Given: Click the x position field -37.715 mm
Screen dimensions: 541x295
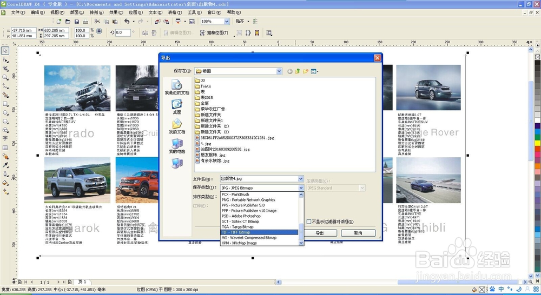Looking at the screenshot, I should (x=24, y=30).
